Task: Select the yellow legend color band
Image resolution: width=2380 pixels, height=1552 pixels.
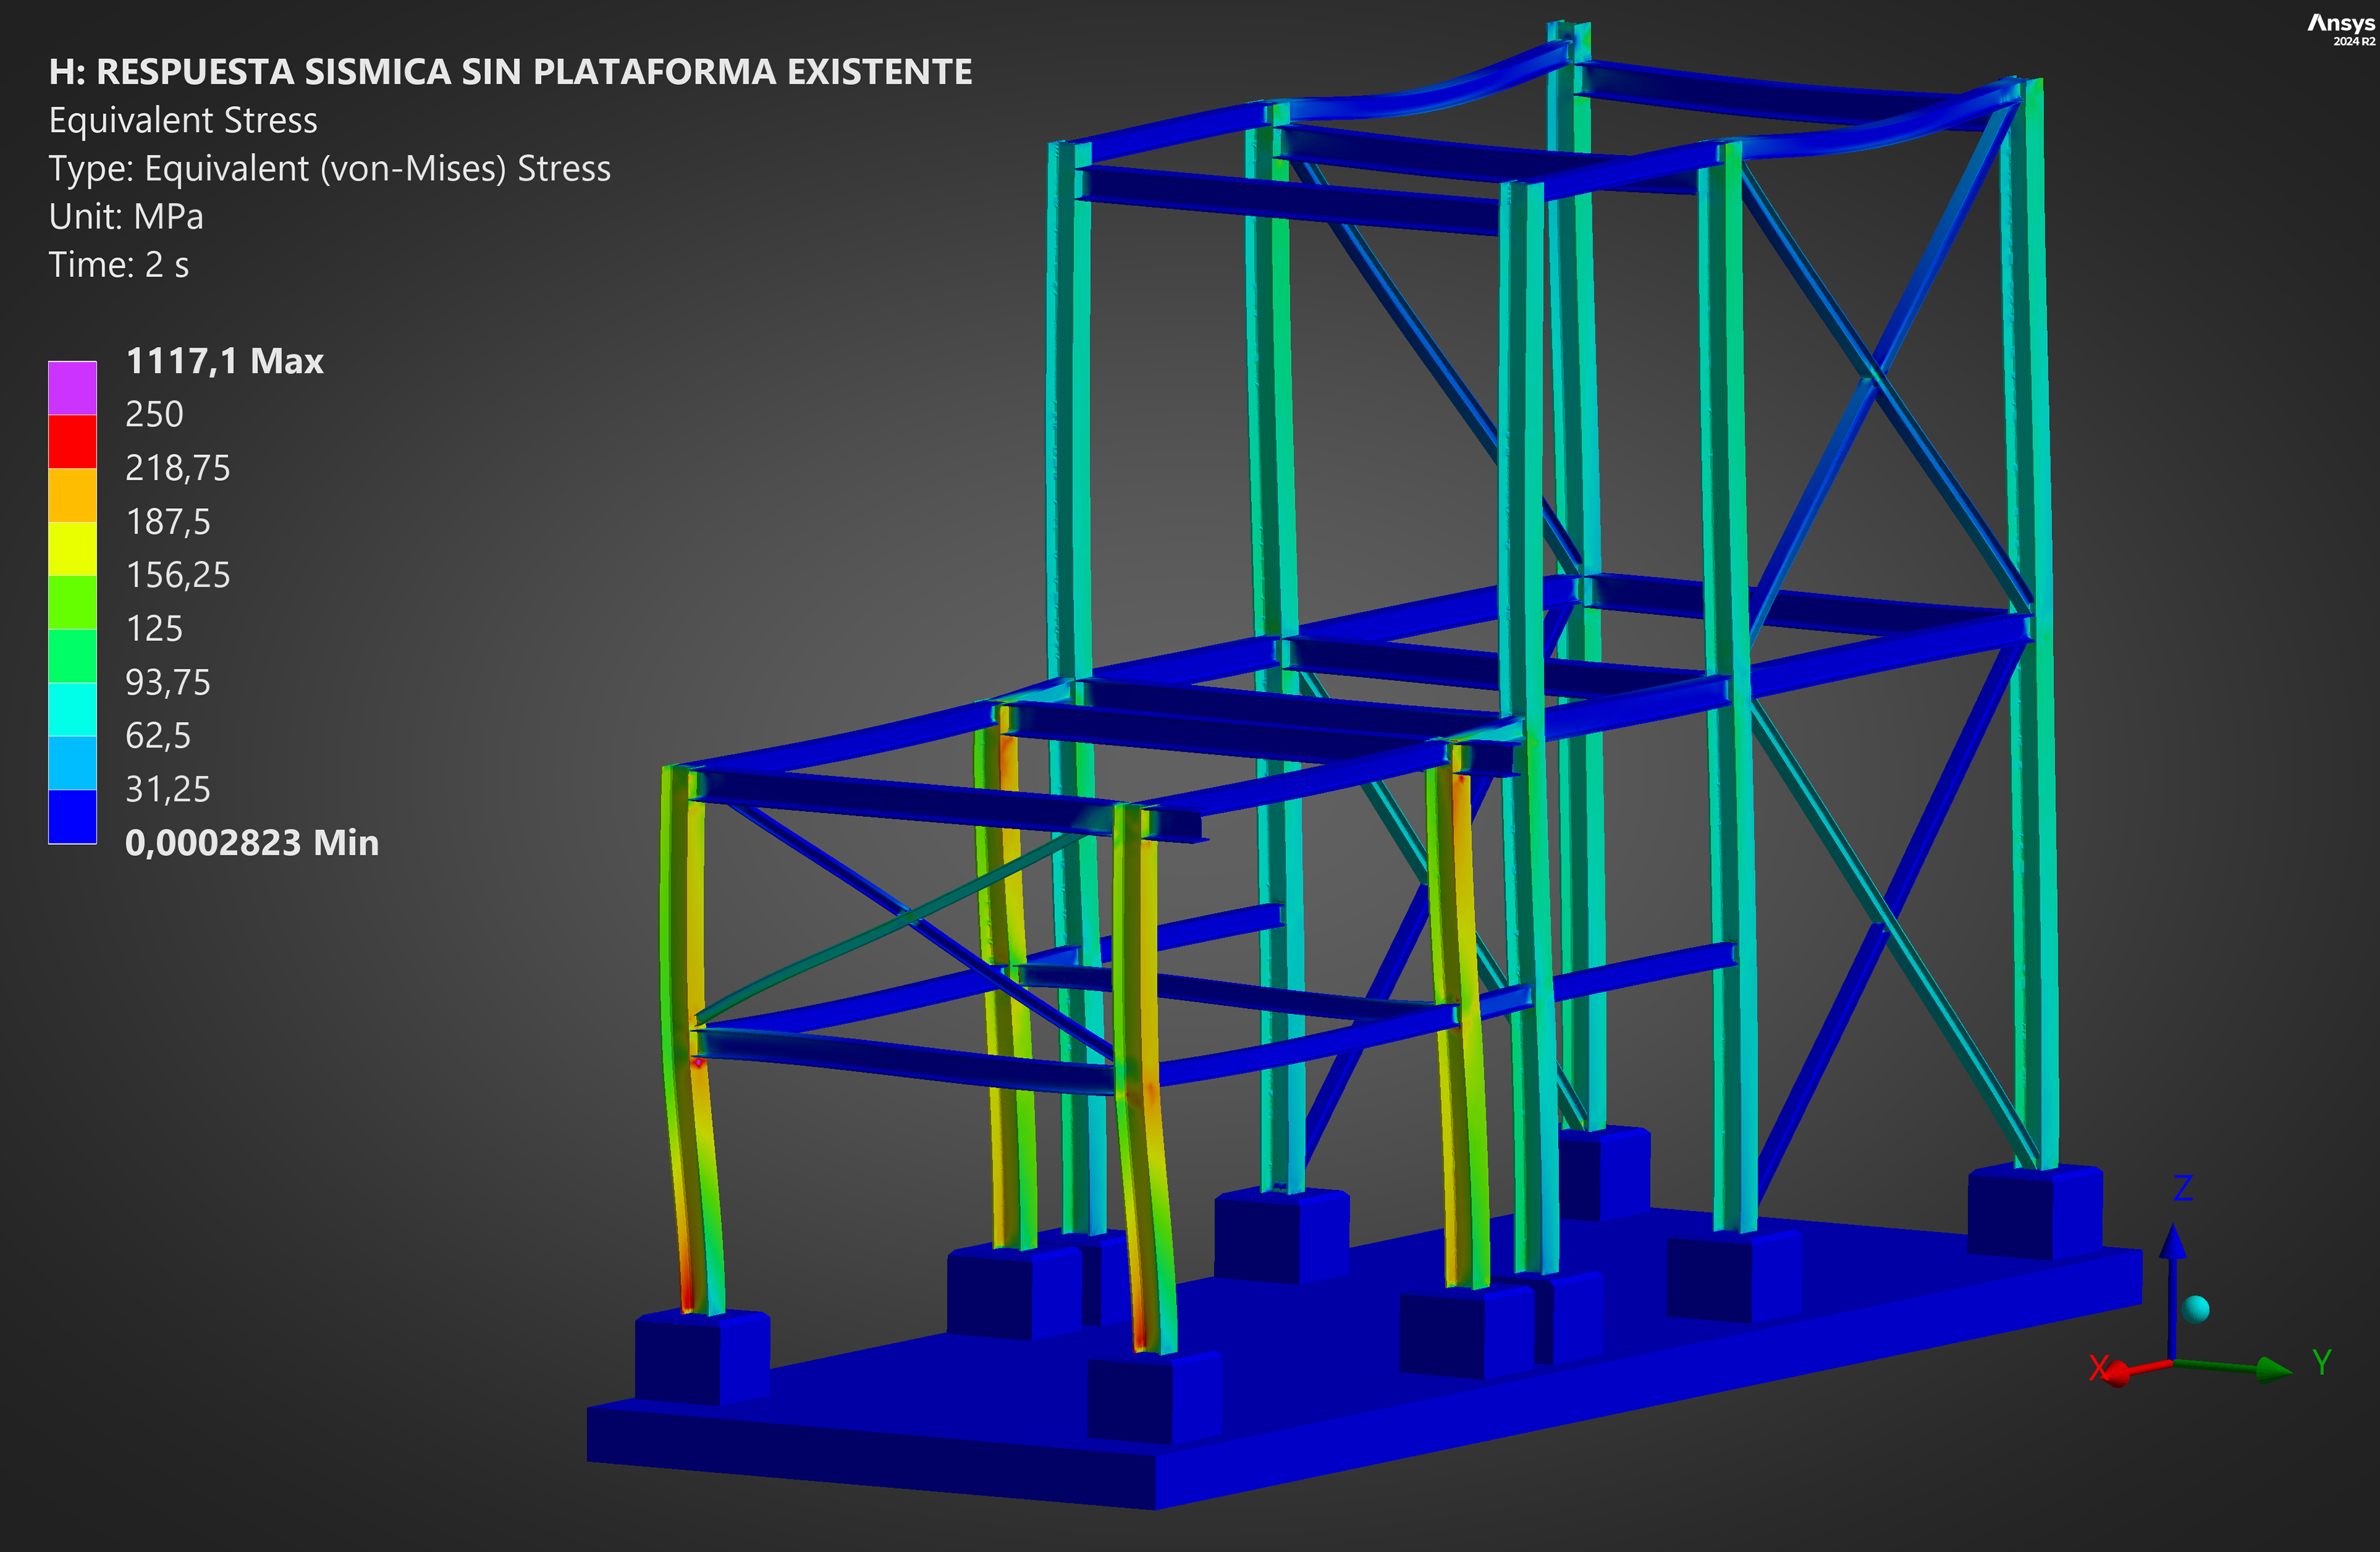Action: point(72,548)
